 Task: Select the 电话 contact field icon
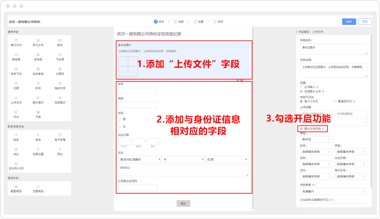click(38, 138)
